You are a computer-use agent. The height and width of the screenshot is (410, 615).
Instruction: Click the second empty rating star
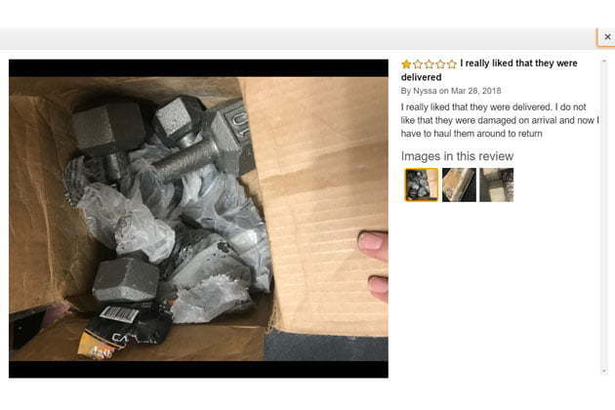418,64
